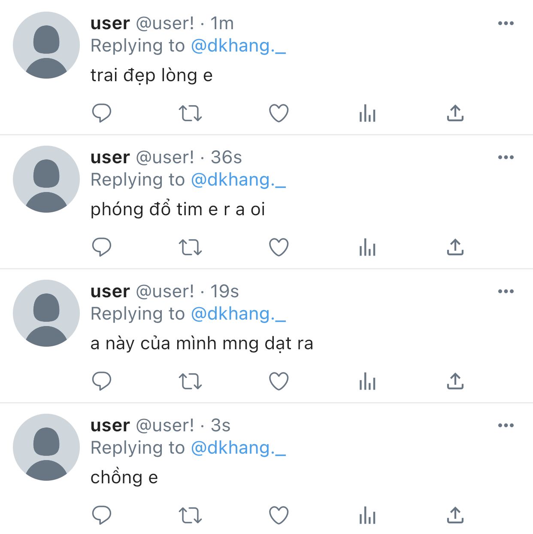Screen dimensions: 533x534
Task: View analytics of the 1m-old tweet
Action: tap(367, 113)
